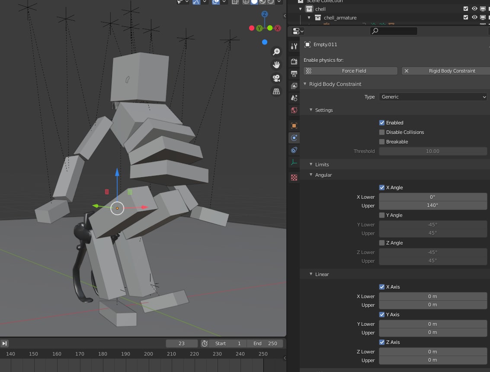Viewport: 490px width, 372px height.
Task: Select wireframe viewport shading
Action: (x=246, y=2)
